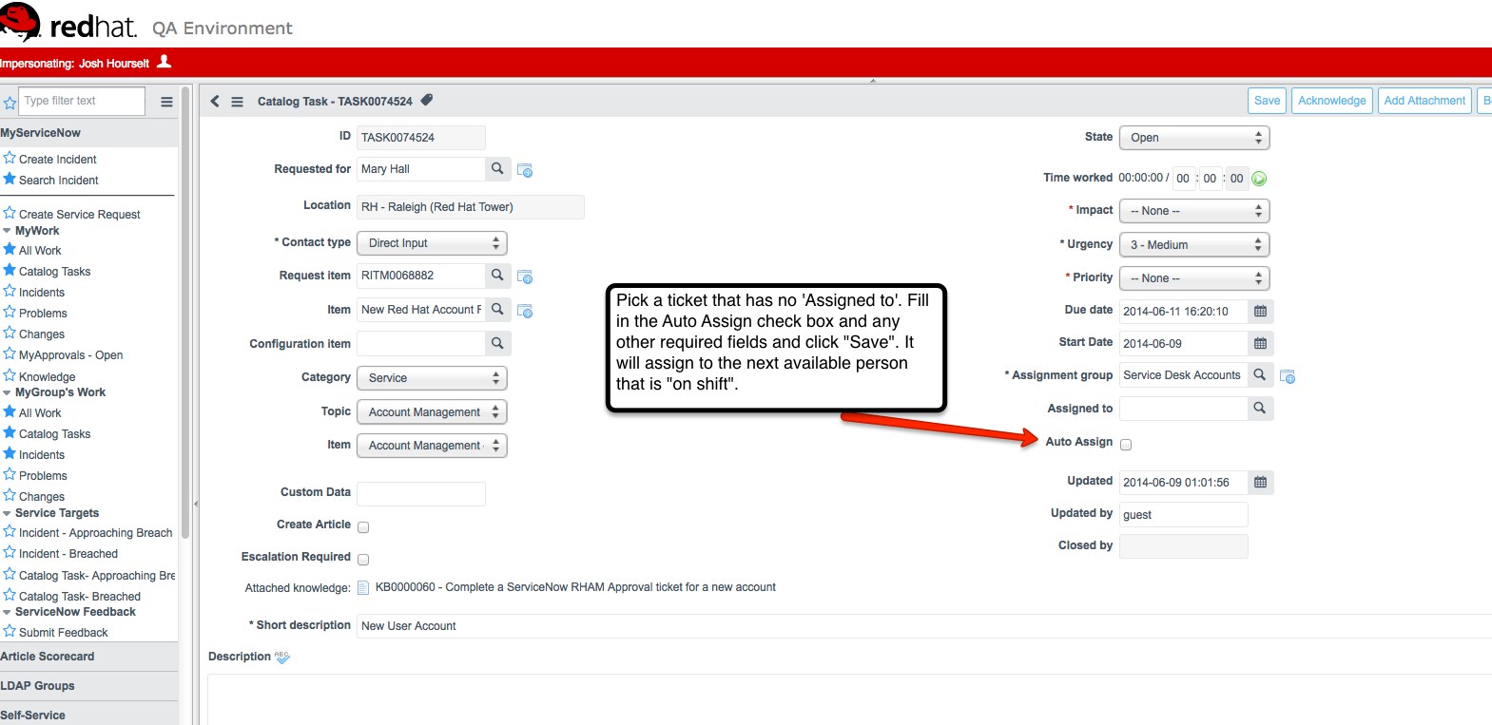
Task: Toggle favorite star for Knowledge module
Action: point(10,375)
